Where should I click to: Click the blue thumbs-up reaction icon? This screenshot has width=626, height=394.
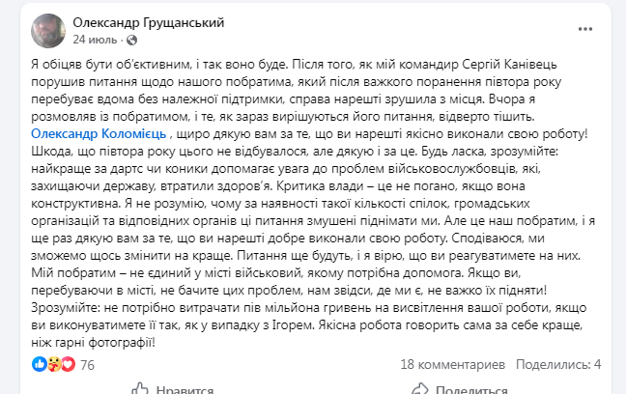(x=39, y=364)
